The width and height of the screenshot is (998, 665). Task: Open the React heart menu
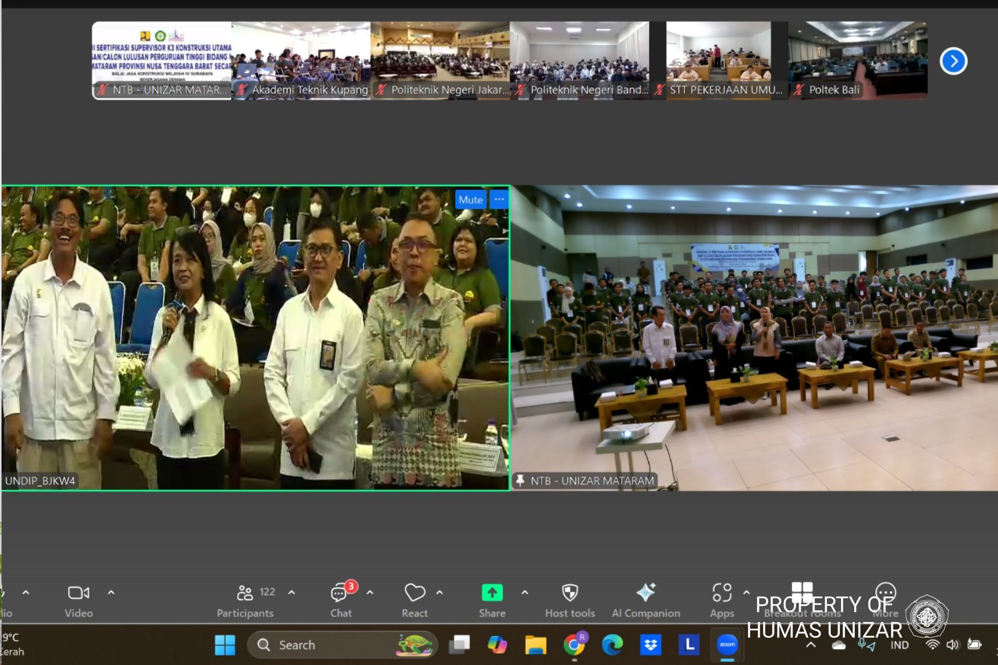pyautogui.click(x=415, y=600)
